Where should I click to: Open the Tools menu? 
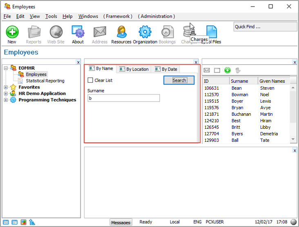[x=51, y=16]
